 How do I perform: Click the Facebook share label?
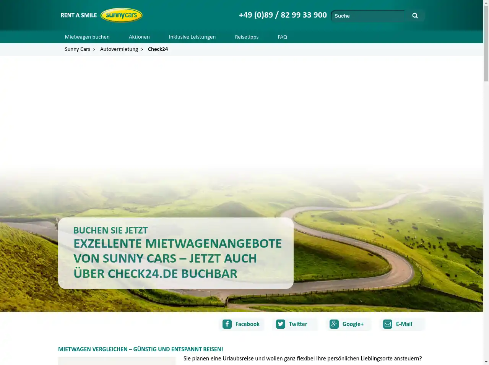point(247,324)
